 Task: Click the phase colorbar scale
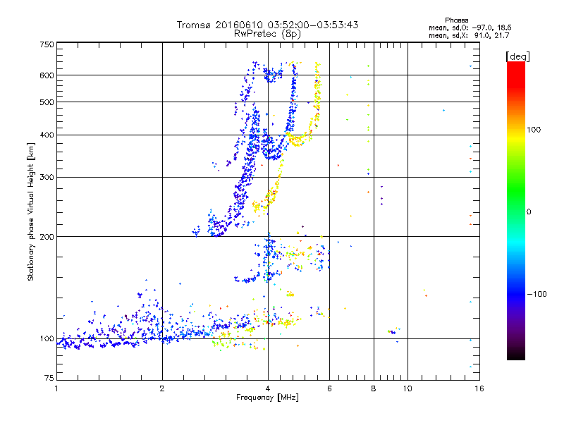pyautogui.click(x=516, y=211)
